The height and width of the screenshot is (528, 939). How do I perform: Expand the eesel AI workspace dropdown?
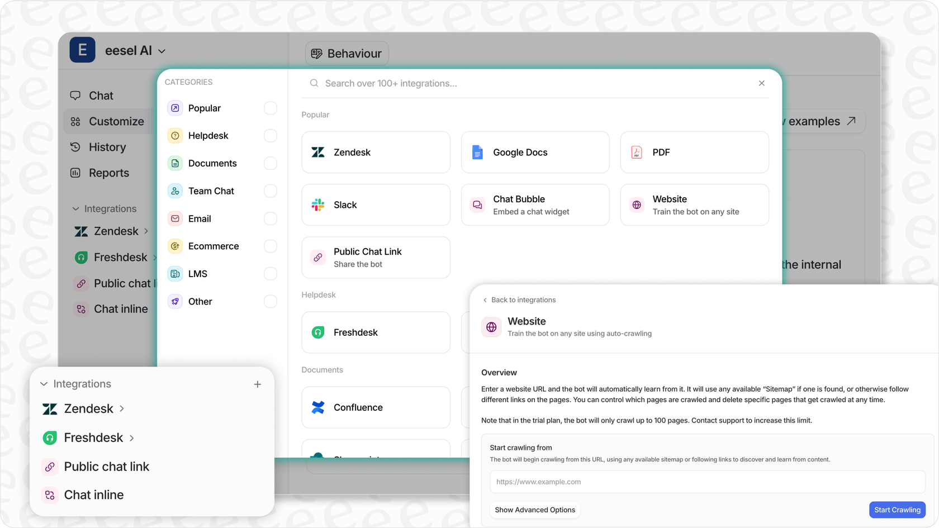point(162,50)
